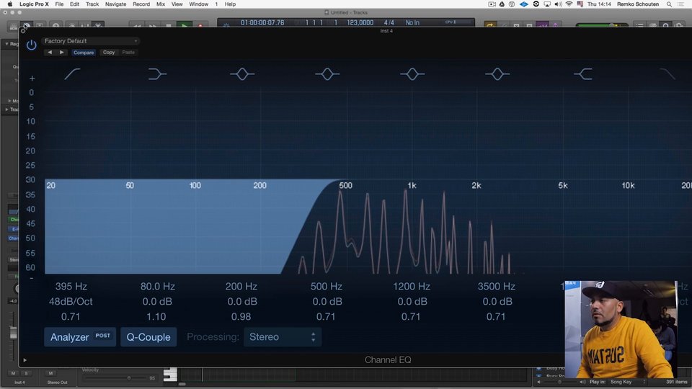Open the Factory Default preset menu
Viewport: 692px width, 389px height.
pos(91,41)
